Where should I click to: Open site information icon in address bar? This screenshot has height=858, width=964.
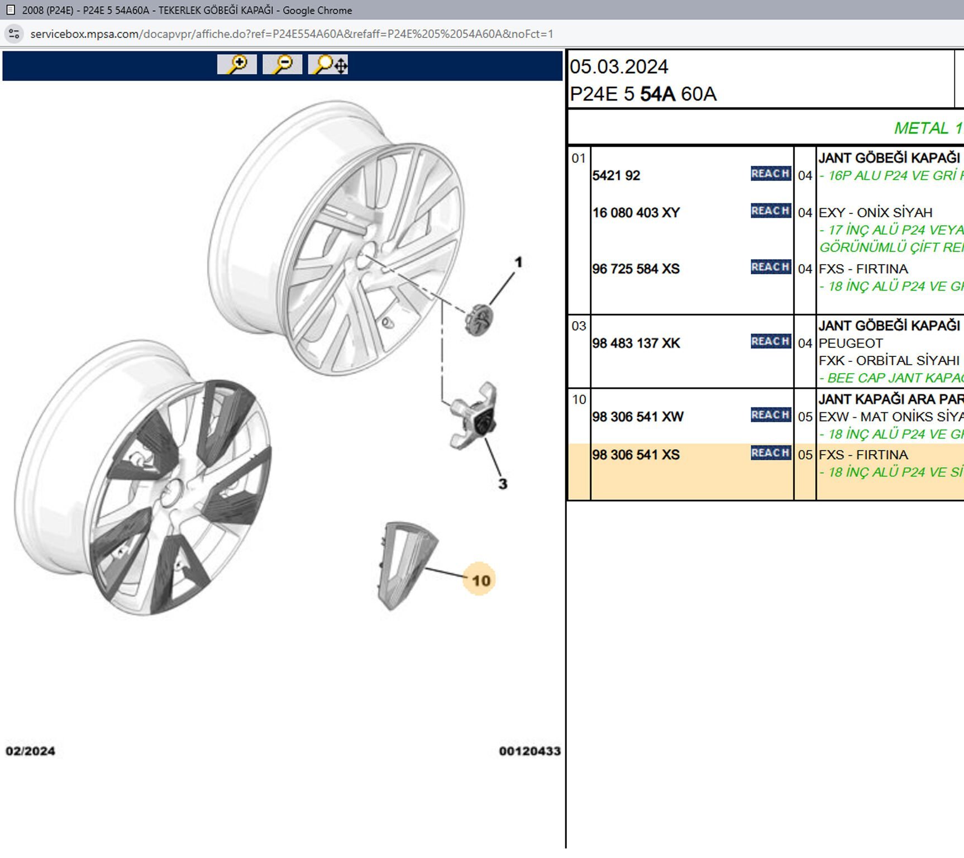click(x=14, y=34)
